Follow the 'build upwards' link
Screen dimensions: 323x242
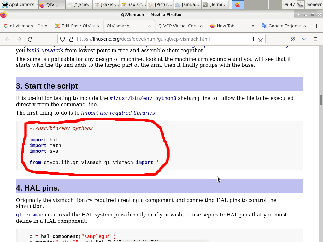[x=45, y=50]
